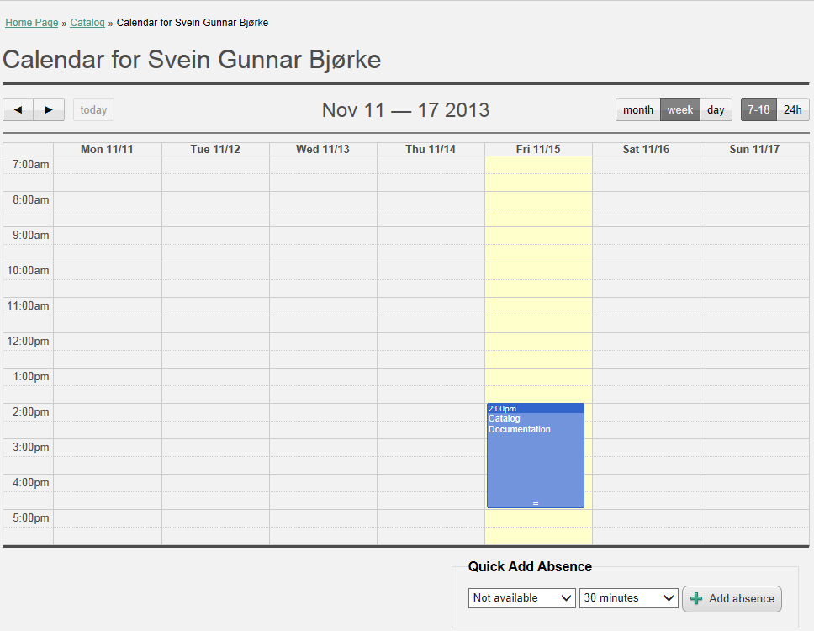This screenshot has height=631, width=814.
Task: Click the 12:00pm slot on Tuesday
Action: [215, 342]
